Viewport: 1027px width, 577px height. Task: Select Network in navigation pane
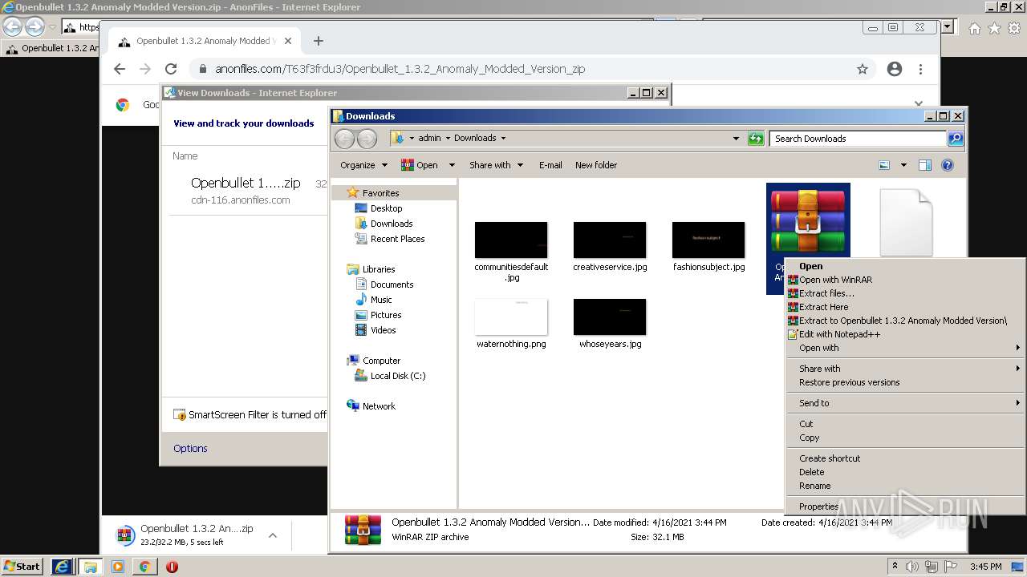(379, 406)
